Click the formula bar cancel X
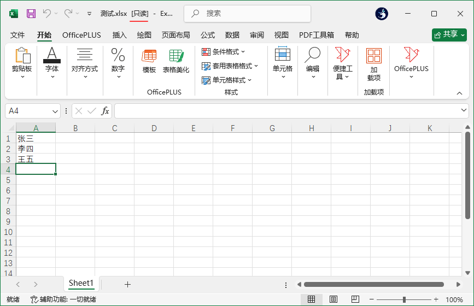 point(79,111)
